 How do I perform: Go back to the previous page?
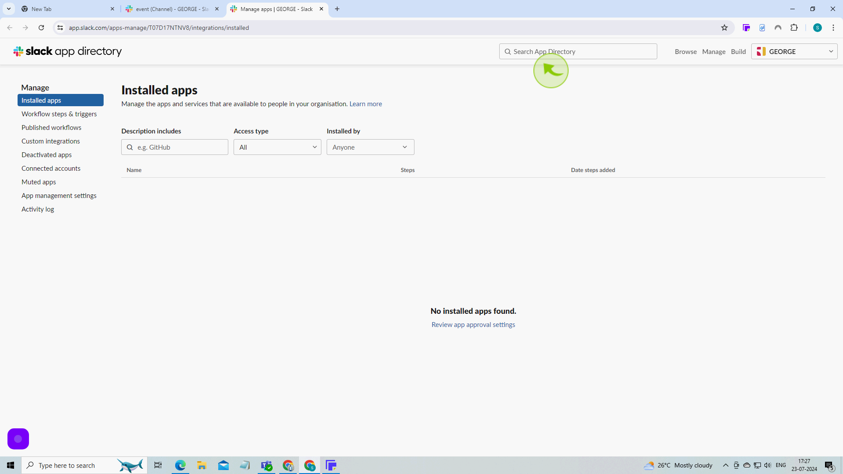pyautogui.click(x=10, y=28)
